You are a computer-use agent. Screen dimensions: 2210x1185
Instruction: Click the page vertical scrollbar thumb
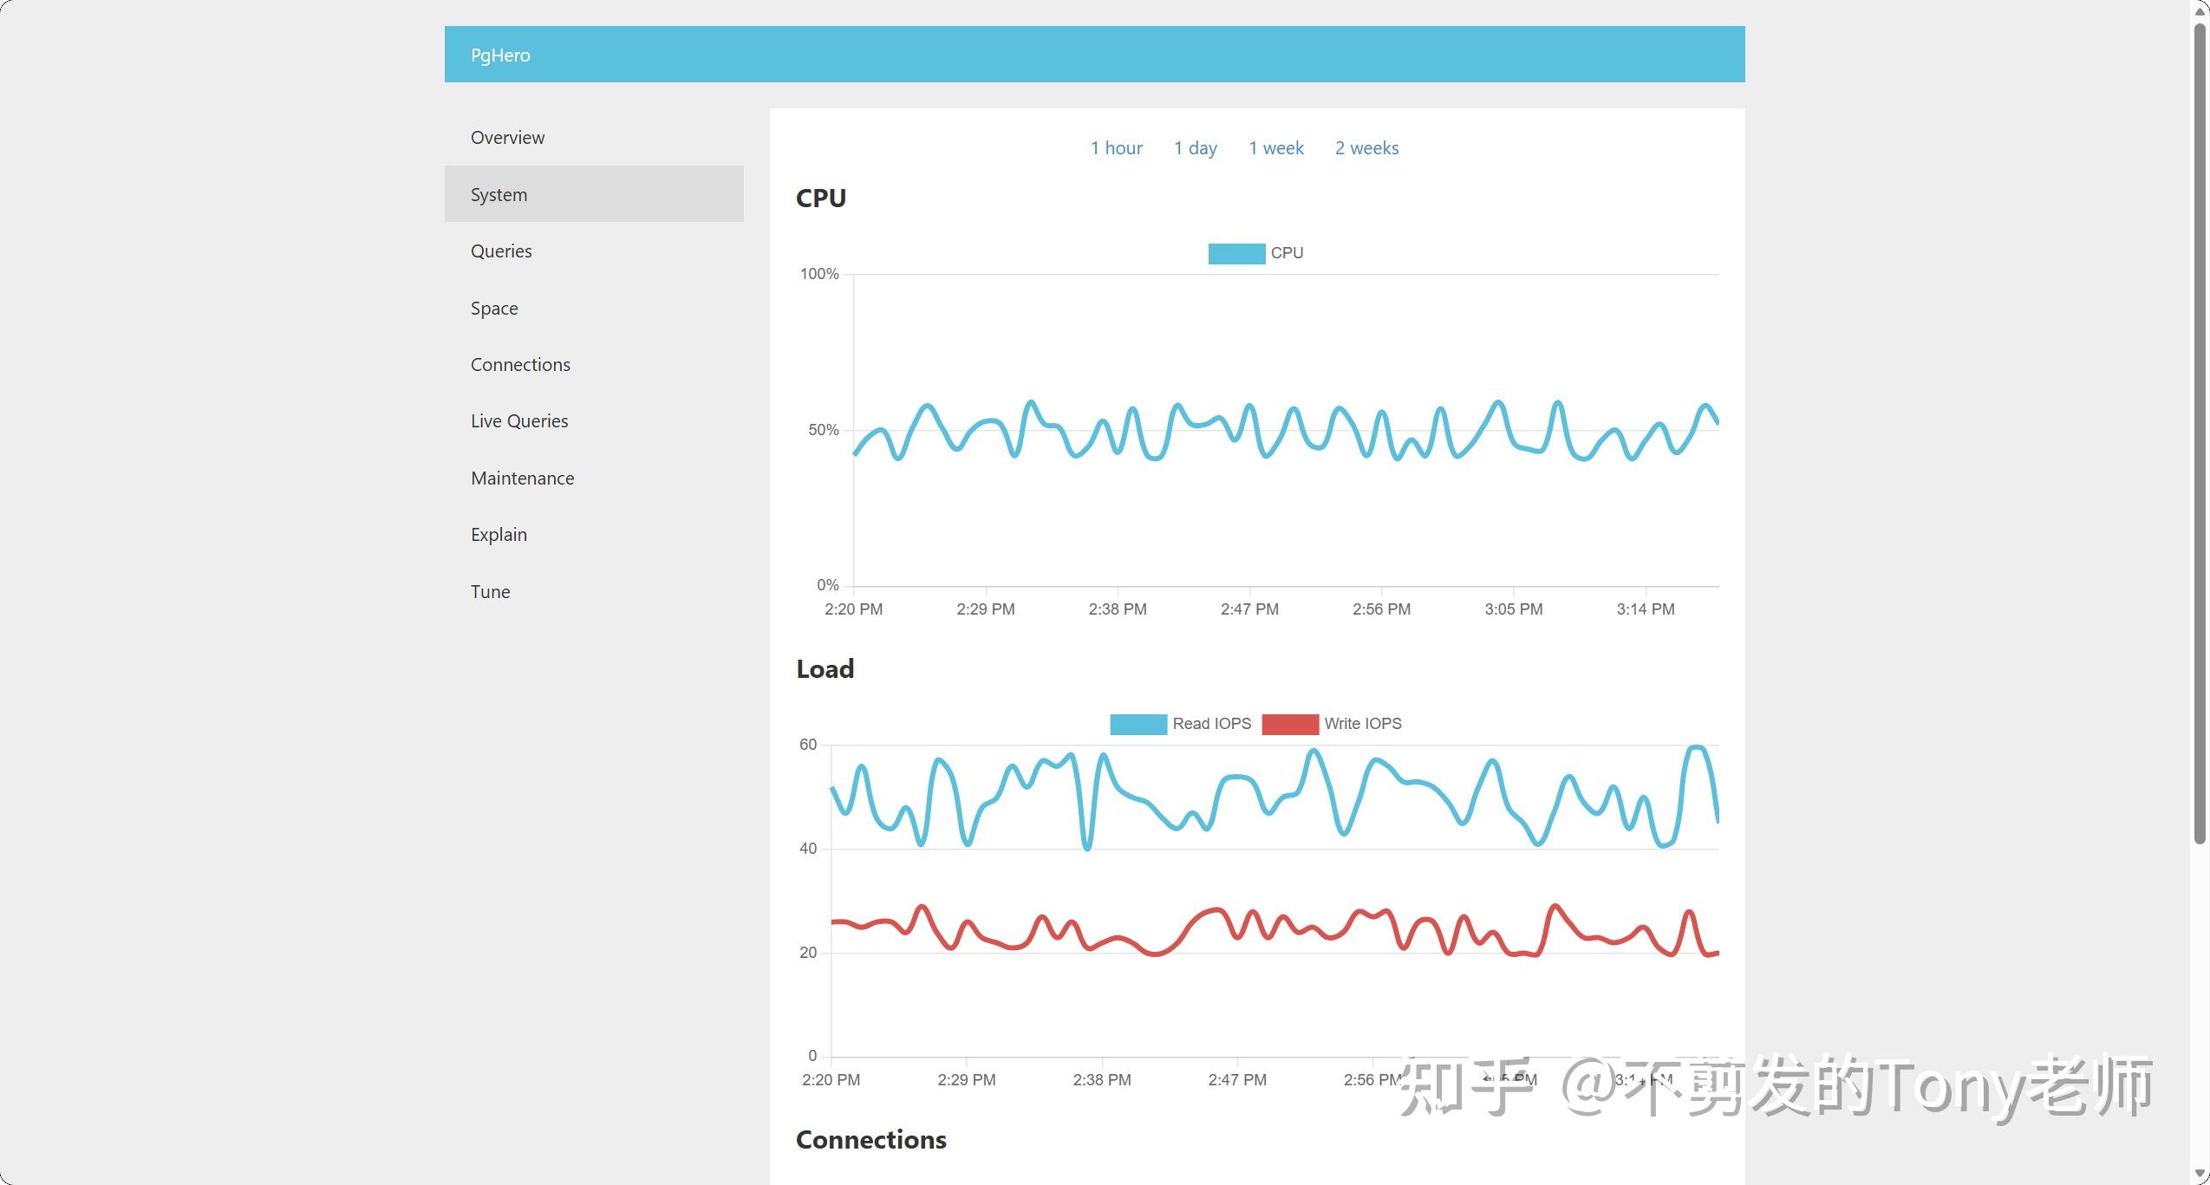(2200, 433)
